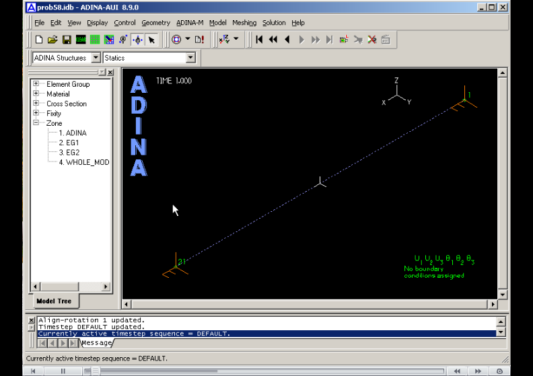Open the ADINA-M menu

(x=190, y=23)
